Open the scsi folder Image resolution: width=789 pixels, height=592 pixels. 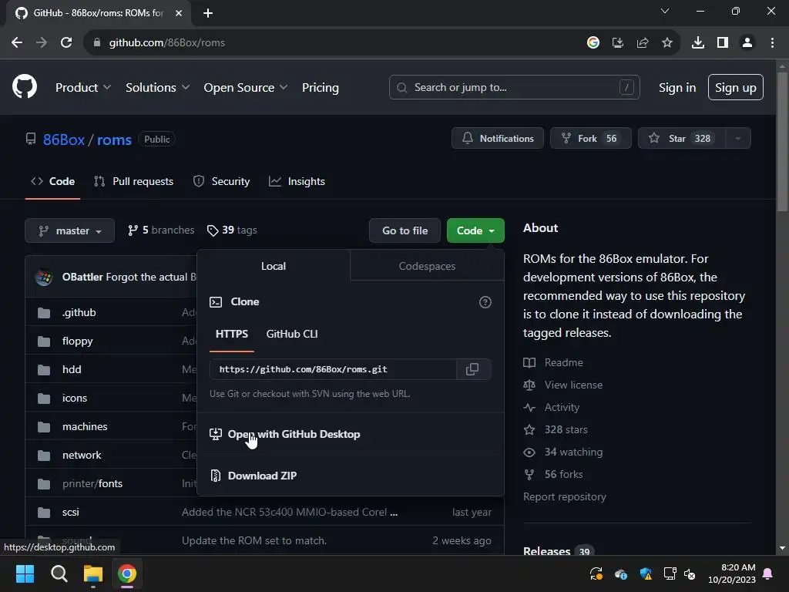tap(70, 512)
